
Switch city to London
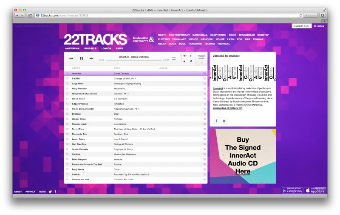[x=106, y=48]
